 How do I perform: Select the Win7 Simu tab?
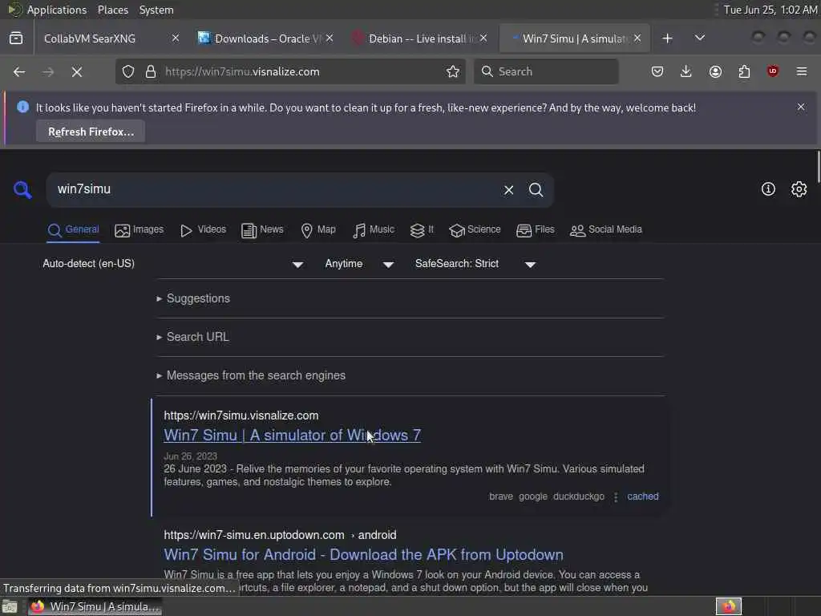coord(574,38)
